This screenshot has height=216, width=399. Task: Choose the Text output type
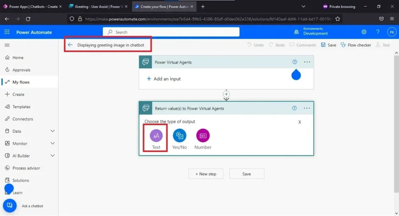pyautogui.click(x=156, y=139)
